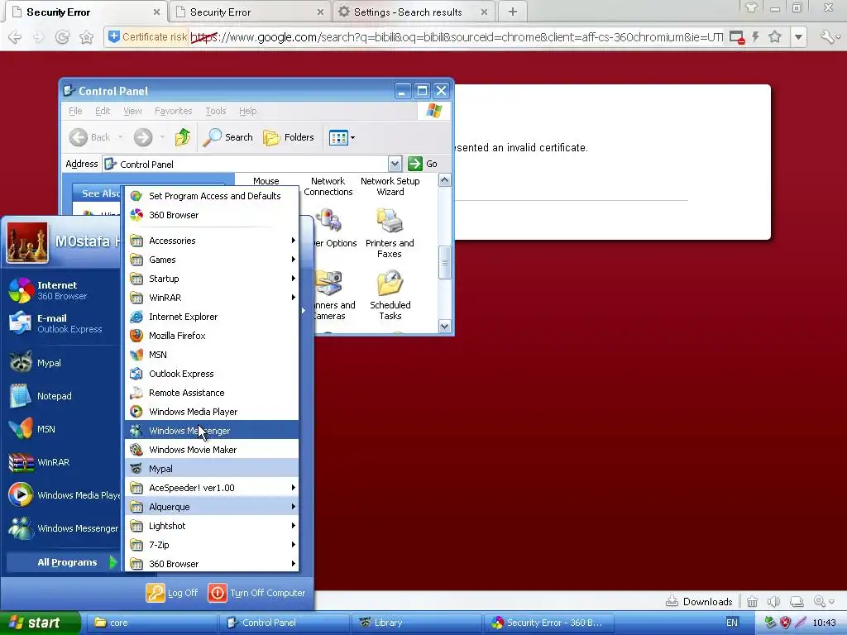Click the Up folder icon in Control Panel

(183, 137)
